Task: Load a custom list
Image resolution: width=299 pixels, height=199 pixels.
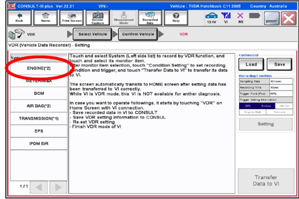Action: [251, 64]
